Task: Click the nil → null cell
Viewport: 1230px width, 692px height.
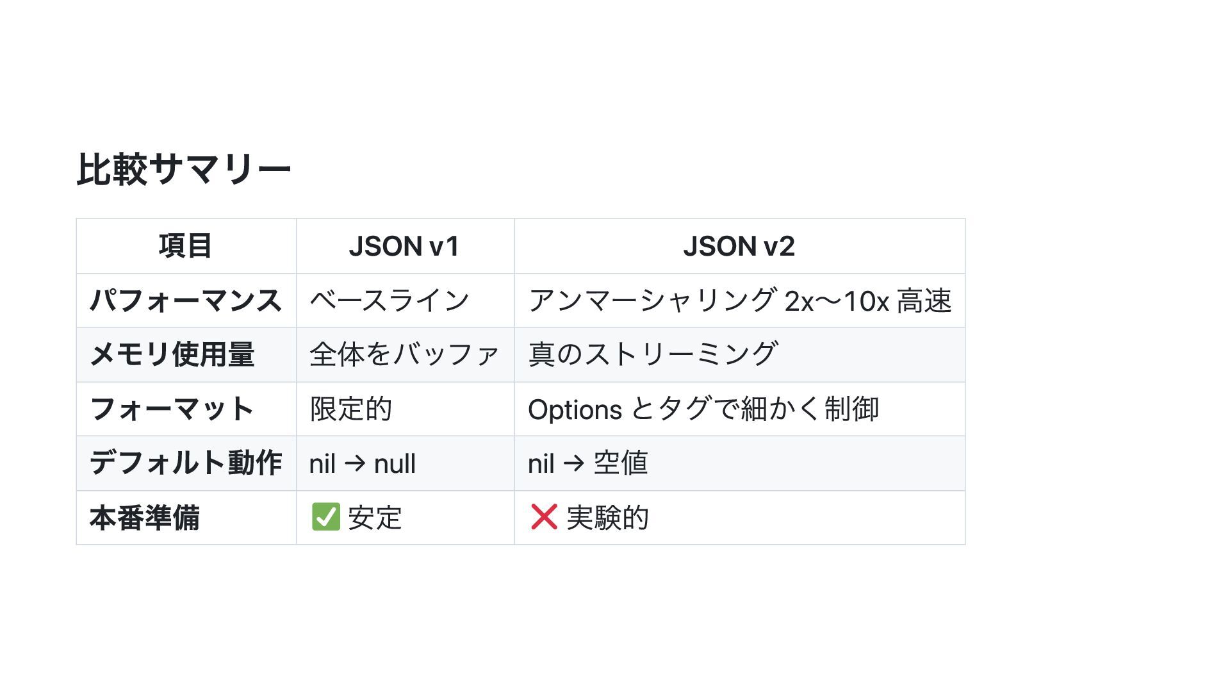Action: tap(405, 463)
